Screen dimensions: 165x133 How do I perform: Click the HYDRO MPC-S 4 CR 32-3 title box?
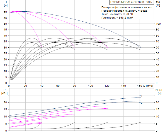pyautogui.click(x=132, y=2)
